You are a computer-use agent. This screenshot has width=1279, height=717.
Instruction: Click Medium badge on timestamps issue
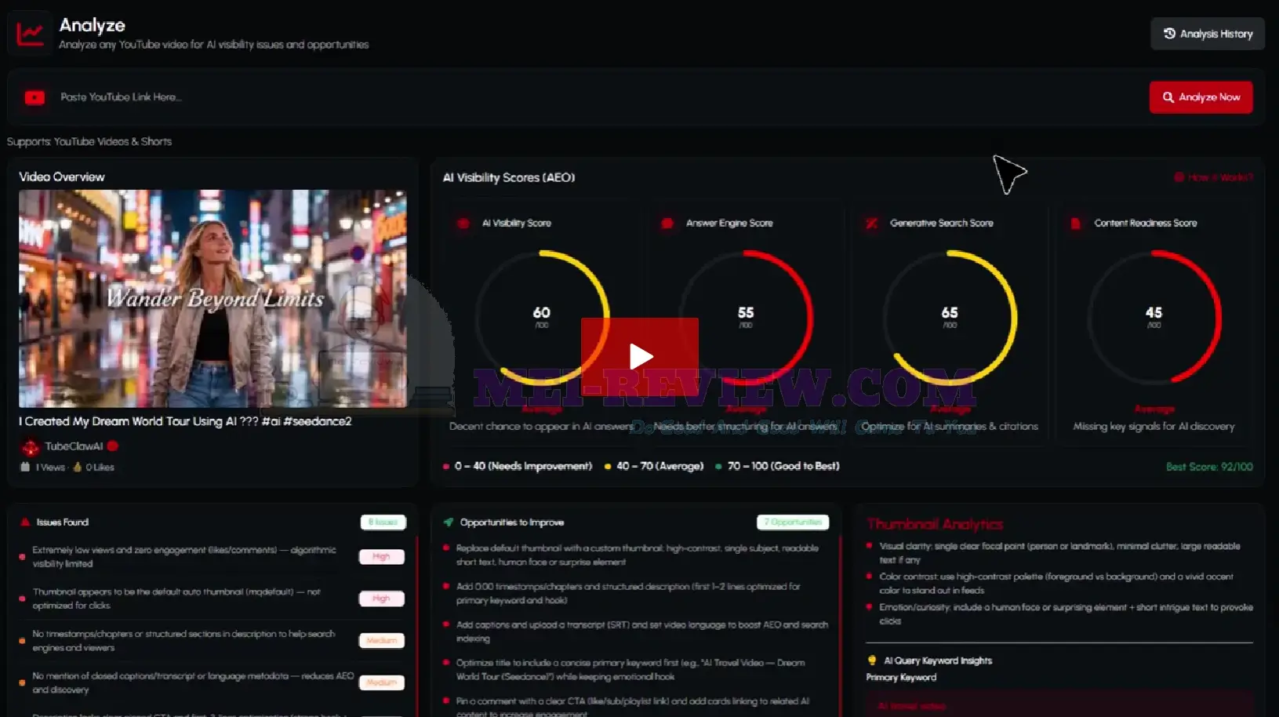382,641
